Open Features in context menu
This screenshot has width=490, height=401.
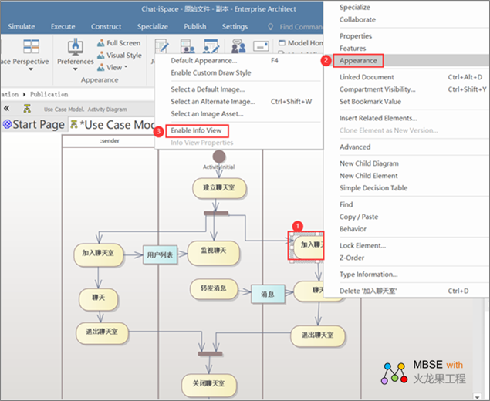click(353, 49)
